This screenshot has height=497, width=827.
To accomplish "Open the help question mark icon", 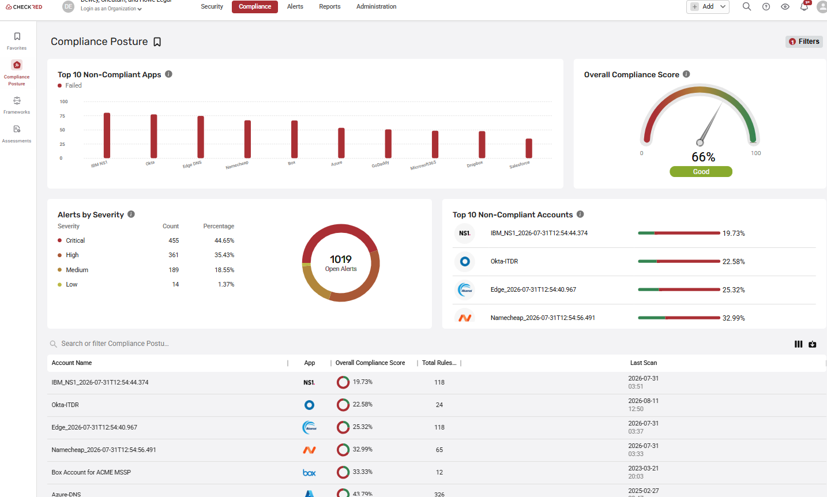I will 766,7.
